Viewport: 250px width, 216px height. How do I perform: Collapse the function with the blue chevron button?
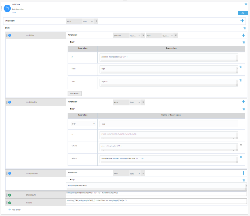[243, 13]
